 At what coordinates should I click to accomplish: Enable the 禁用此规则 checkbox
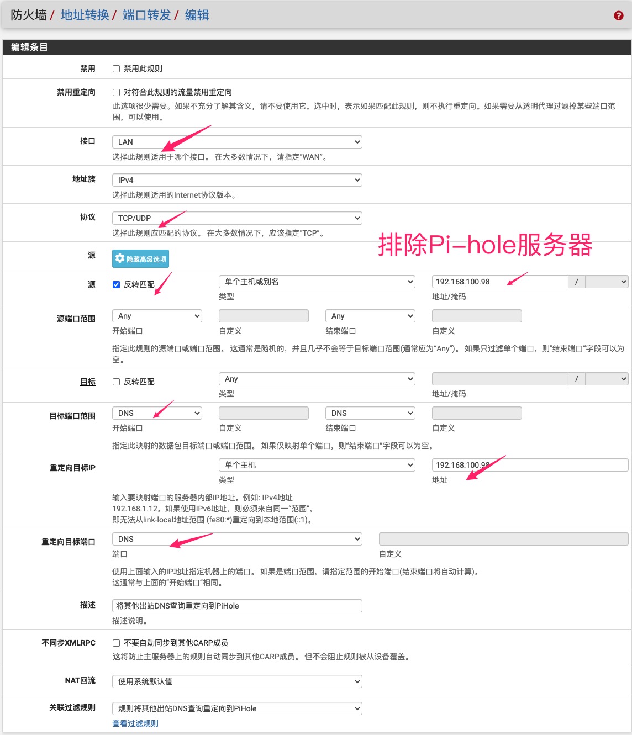pyautogui.click(x=116, y=69)
